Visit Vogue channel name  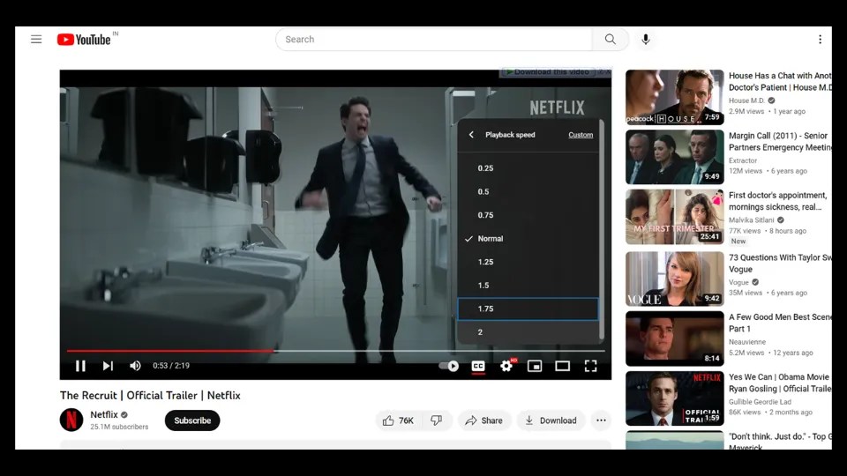tap(738, 282)
